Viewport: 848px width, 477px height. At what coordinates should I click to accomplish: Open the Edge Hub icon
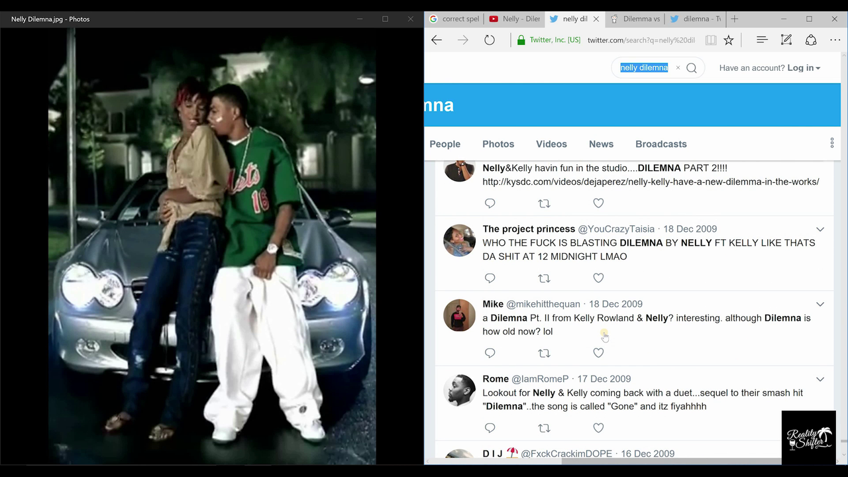pyautogui.click(x=762, y=40)
